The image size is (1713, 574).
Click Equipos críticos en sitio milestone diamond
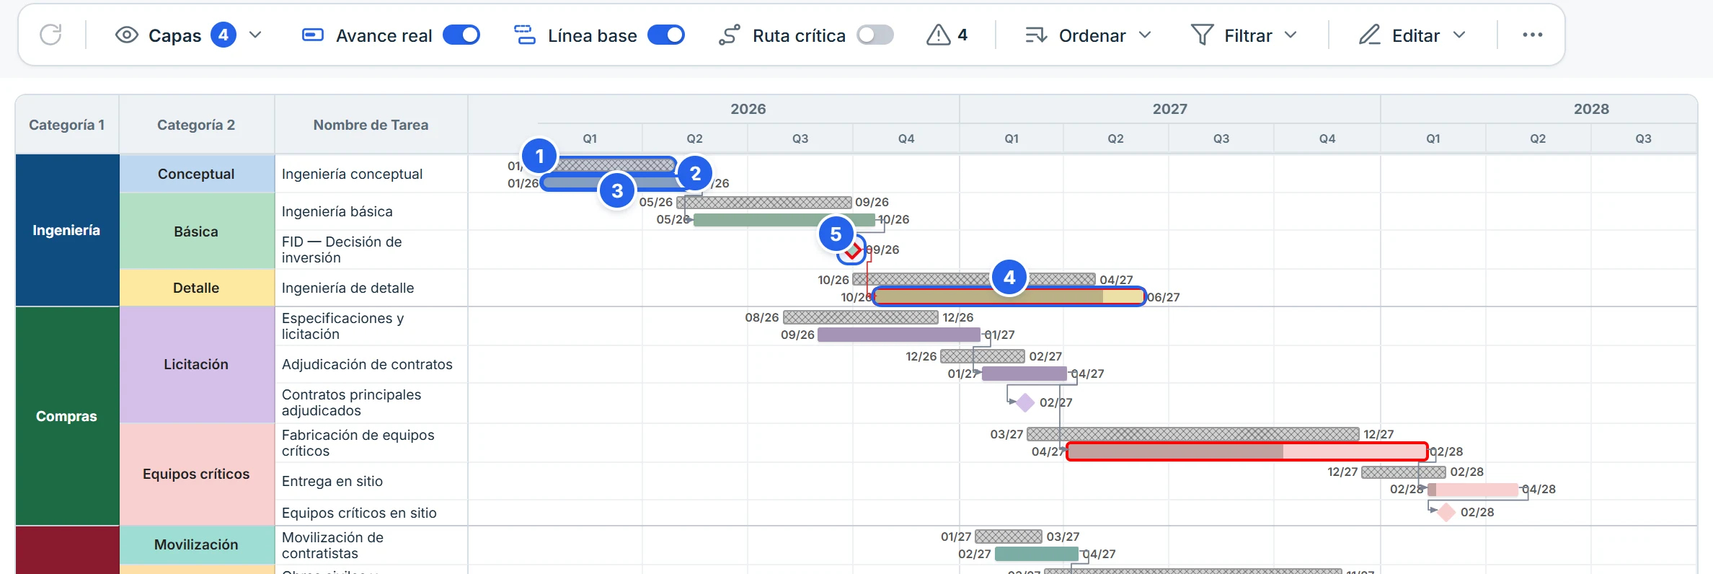click(1446, 512)
